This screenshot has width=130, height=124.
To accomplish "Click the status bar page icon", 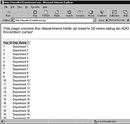I will pyautogui.click(x=3, y=121).
